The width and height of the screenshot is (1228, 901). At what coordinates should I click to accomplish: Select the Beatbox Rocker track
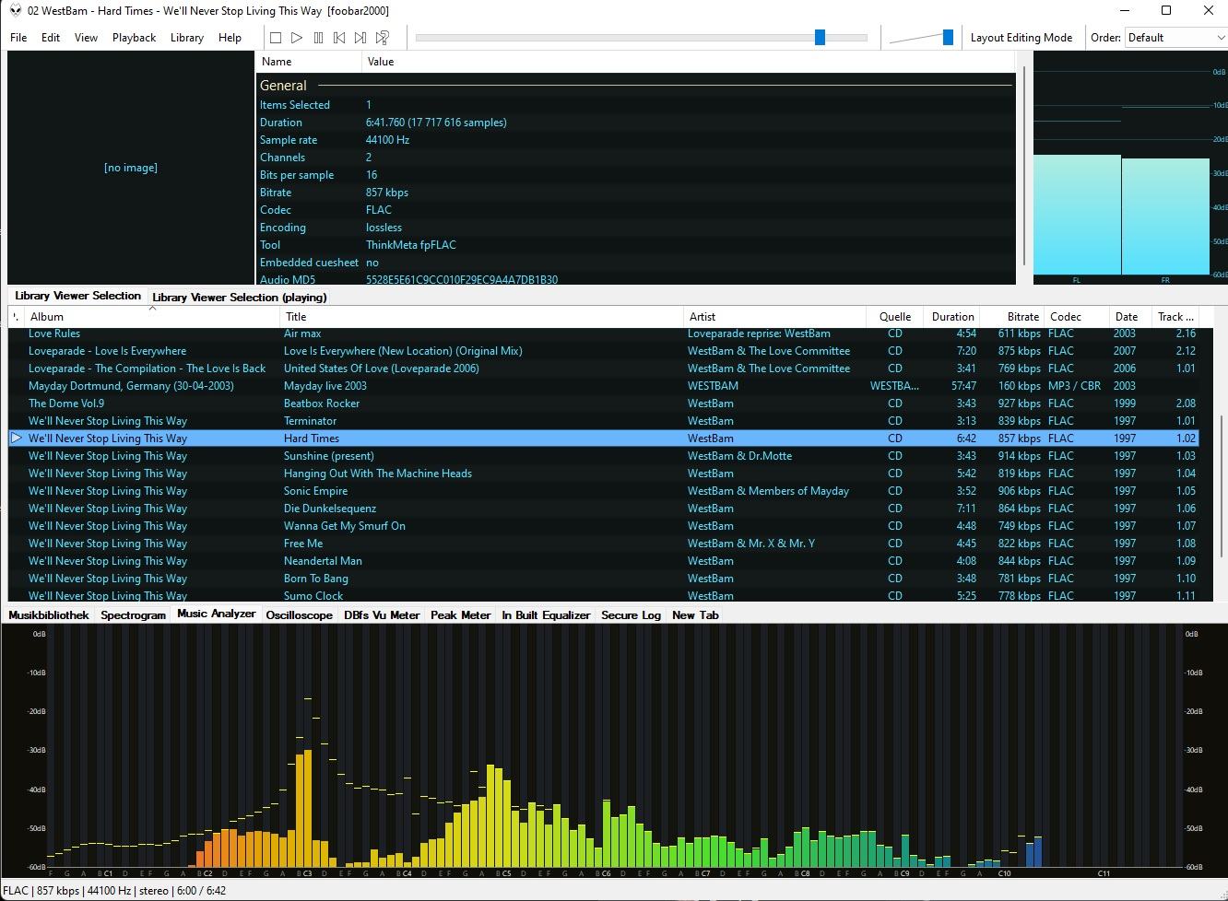point(603,404)
